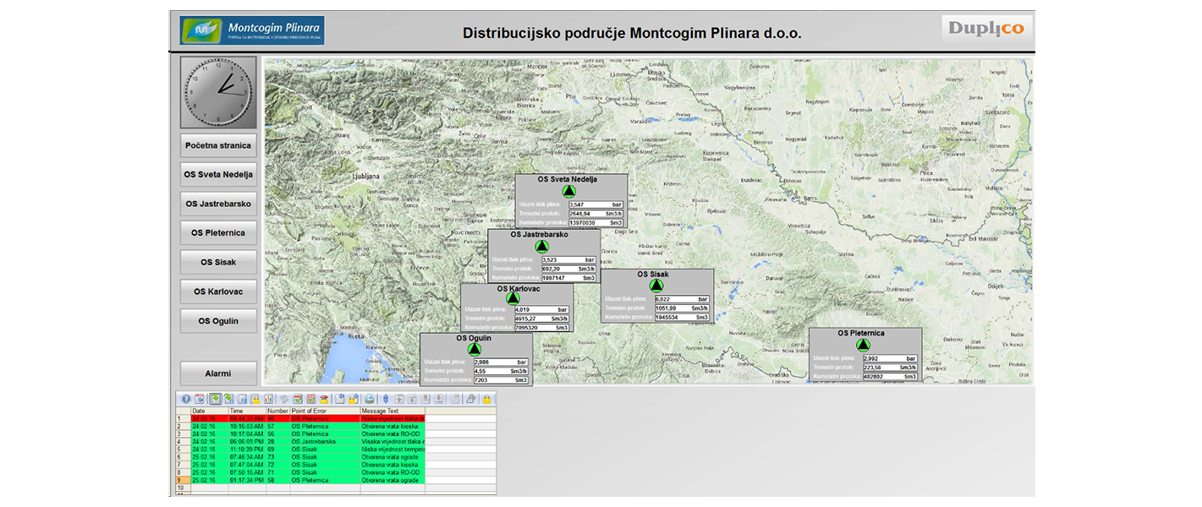
Task: Click the blue up-down sort arrows icon
Action: coord(386,399)
